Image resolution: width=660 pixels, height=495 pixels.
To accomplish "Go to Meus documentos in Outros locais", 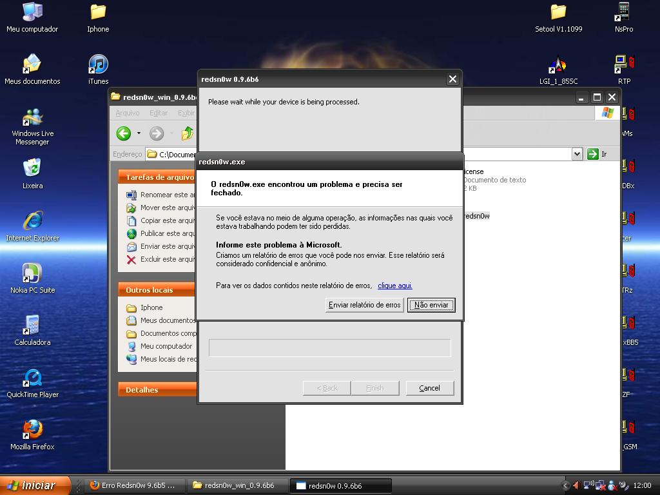I will tap(161, 320).
